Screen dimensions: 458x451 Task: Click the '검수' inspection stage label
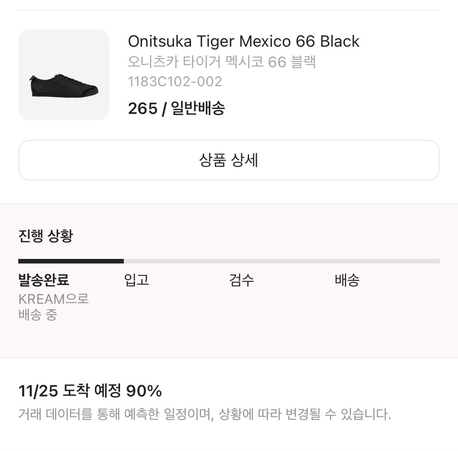[x=241, y=280]
